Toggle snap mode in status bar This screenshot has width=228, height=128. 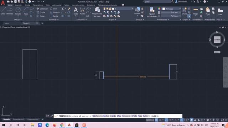click(x=160, y=120)
